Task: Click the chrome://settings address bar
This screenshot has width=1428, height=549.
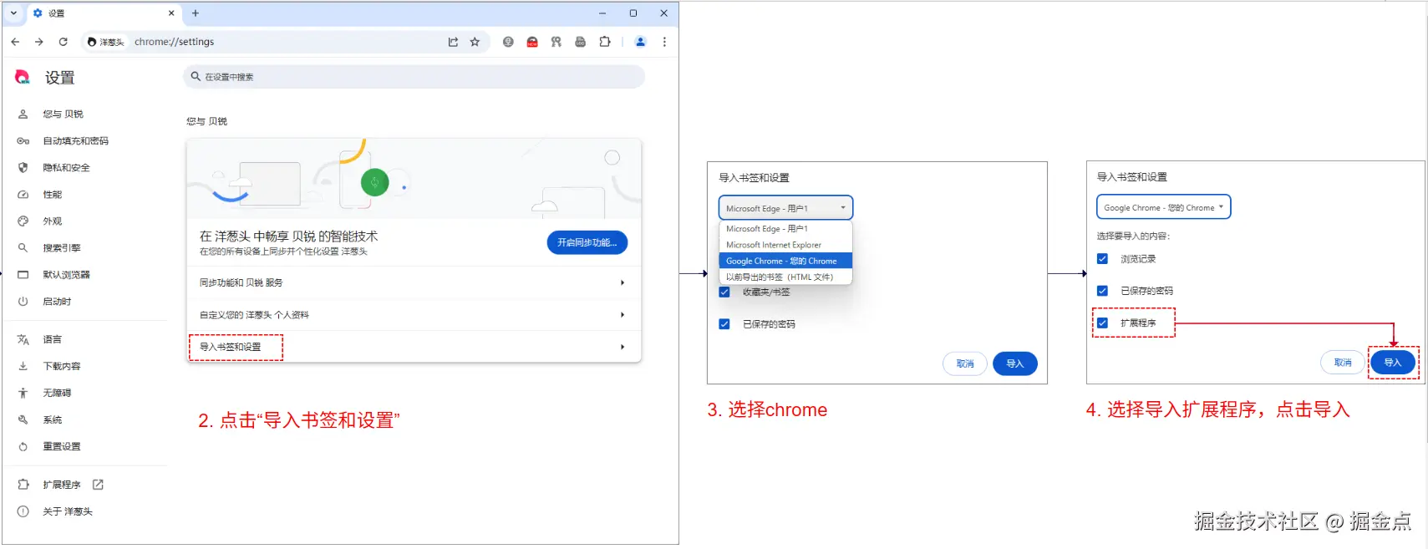Action: pos(284,42)
